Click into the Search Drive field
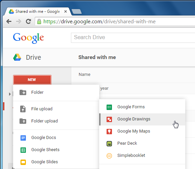Image resolution: width=195 pixels, height=169 pixels. pos(133,38)
